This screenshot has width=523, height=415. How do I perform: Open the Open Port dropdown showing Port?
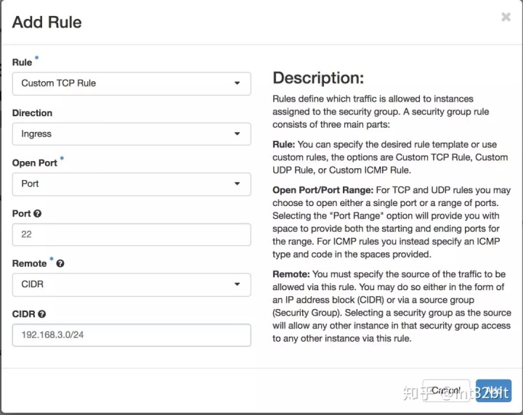(131, 184)
